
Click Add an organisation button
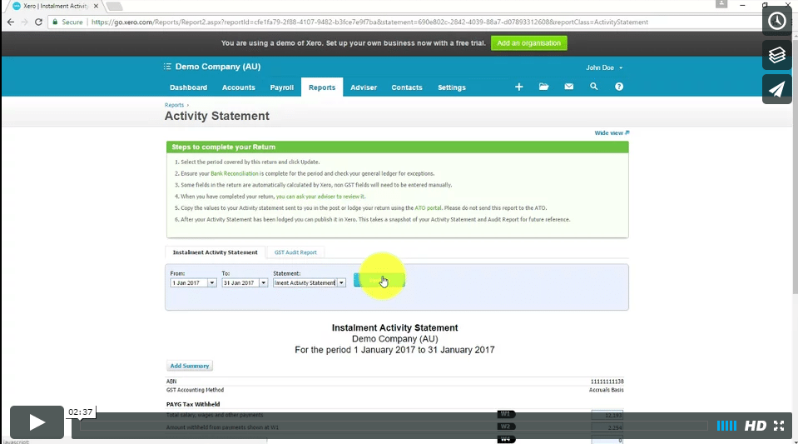(528, 42)
